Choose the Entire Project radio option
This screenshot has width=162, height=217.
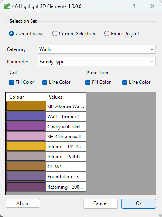[x=107, y=34]
